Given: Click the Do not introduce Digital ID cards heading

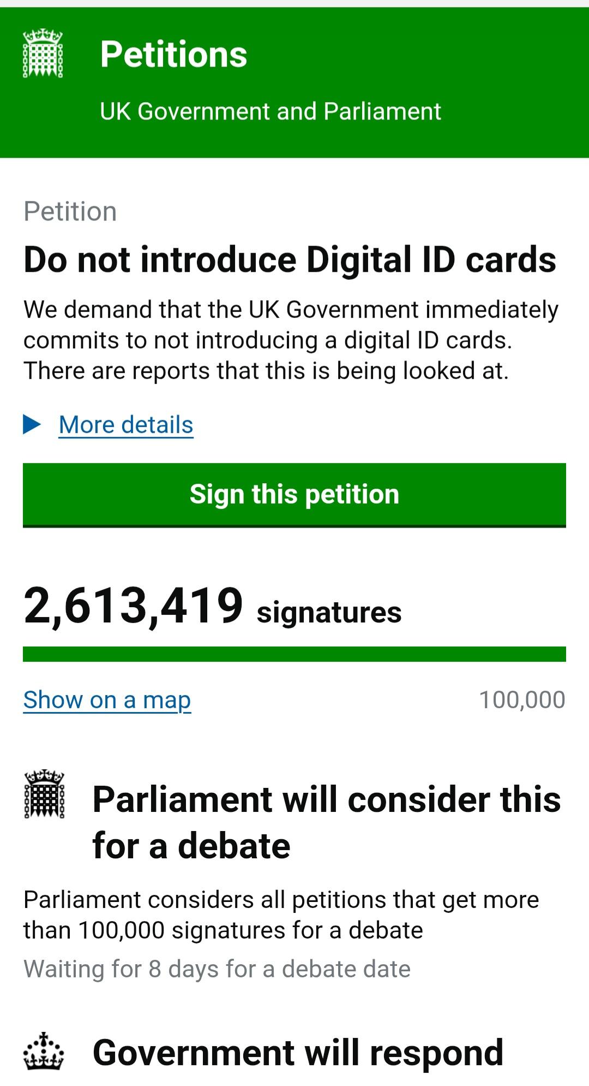Looking at the screenshot, I should pyautogui.click(x=290, y=259).
